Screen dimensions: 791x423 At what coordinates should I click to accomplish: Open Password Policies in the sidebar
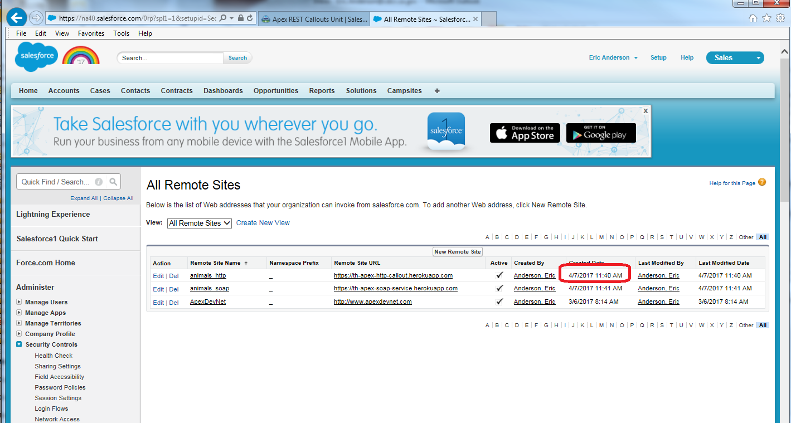coord(60,387)
